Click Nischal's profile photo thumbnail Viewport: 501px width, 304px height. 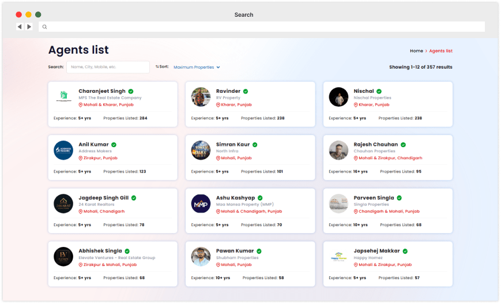(338, 97)
